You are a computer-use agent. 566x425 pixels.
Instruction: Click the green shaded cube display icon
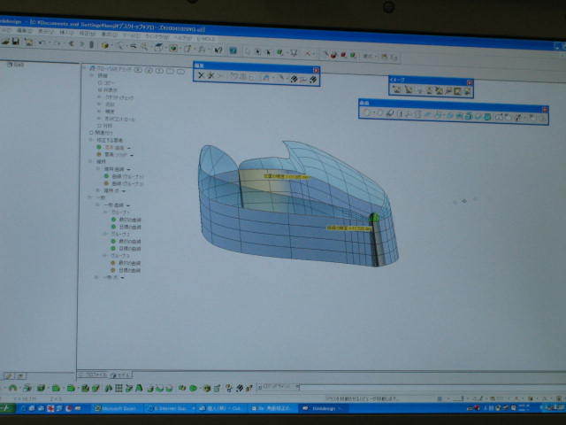pyautogui.click(x=173, y=48)
